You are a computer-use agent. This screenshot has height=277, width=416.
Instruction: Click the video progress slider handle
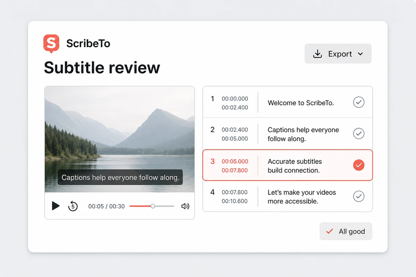[x=153, y=206]
